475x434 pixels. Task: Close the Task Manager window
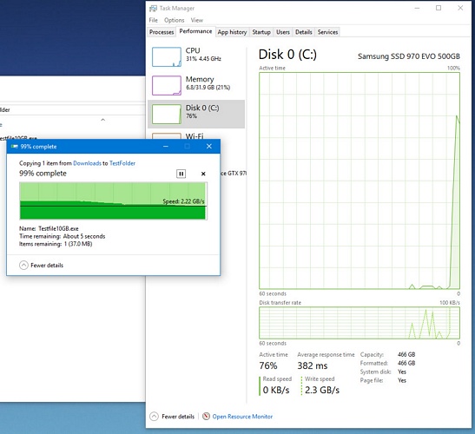click(460, 8)
